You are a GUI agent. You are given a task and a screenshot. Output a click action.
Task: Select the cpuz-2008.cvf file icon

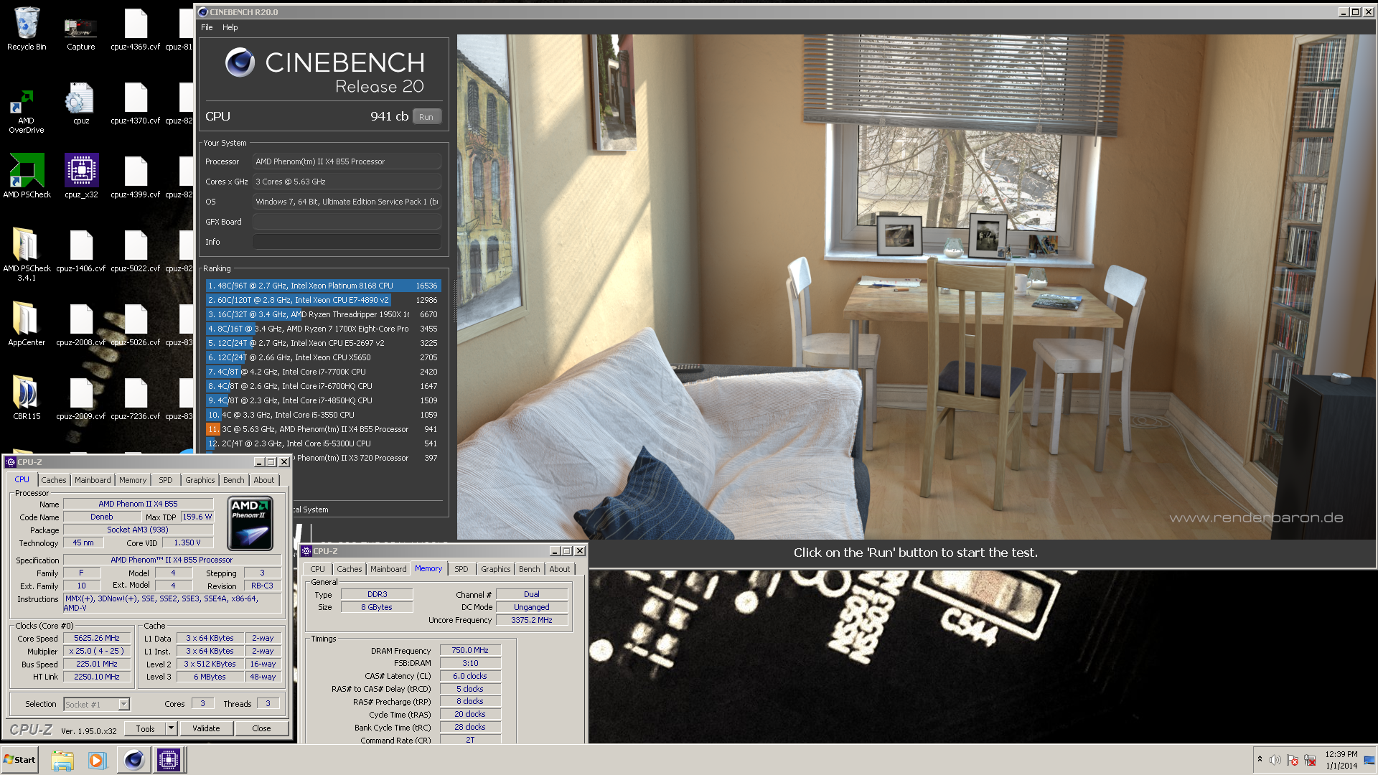click(81, 324)
